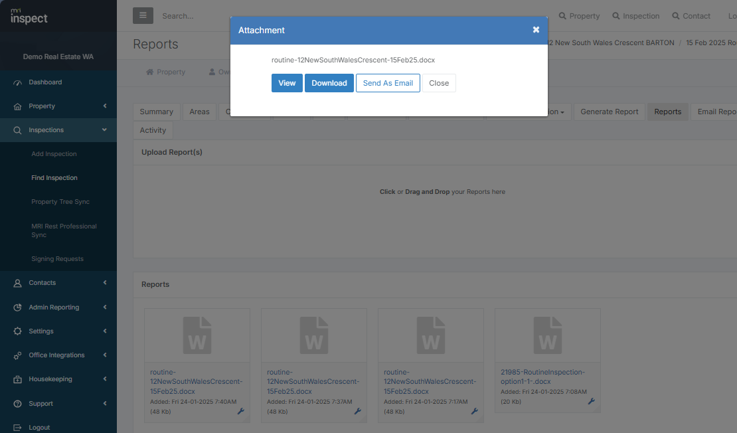
Task: Expand the Support sidebar chevron
Action: point(105,403)
